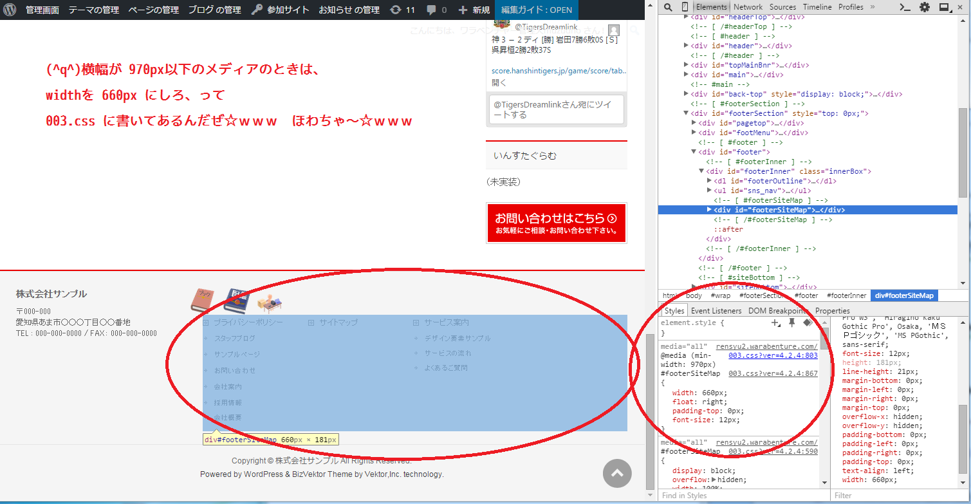The image size is (971, 504).
Task: Show more DevTools panels chevron
Action: click(873, 7)
